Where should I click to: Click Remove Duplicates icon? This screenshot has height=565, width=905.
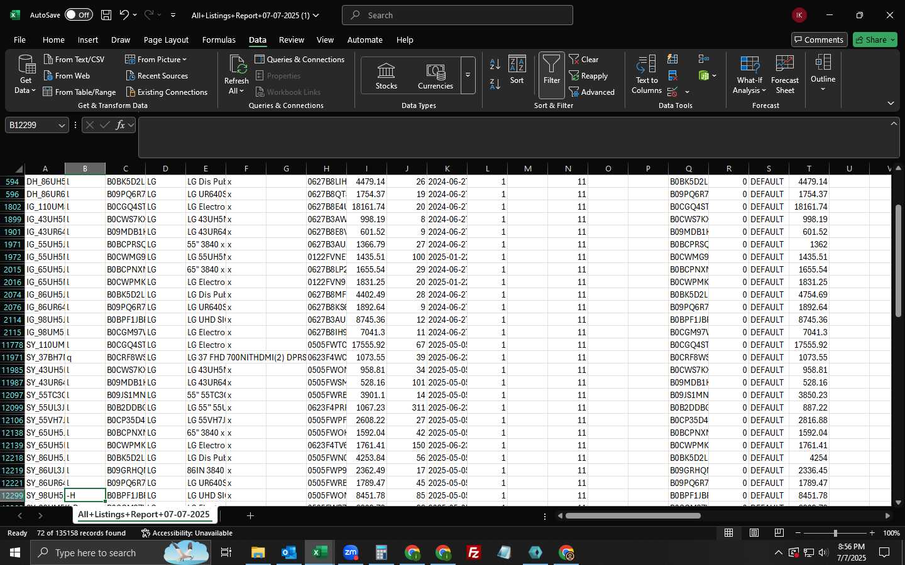672,75
